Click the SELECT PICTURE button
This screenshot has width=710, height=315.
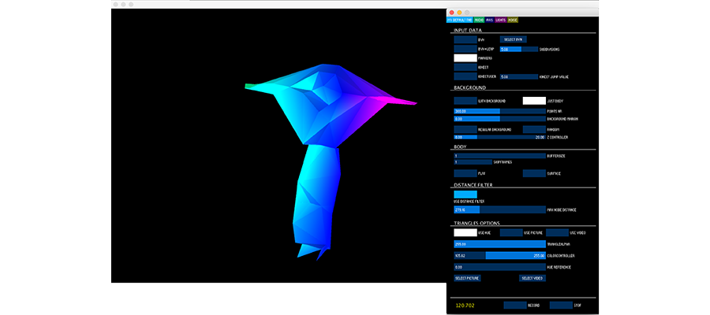[467, 279]
